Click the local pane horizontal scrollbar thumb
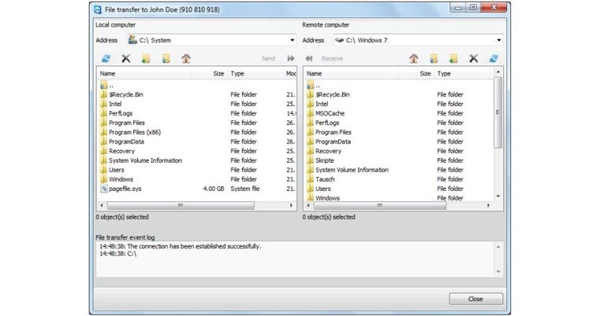600x316 pixels. coord(181,205)
